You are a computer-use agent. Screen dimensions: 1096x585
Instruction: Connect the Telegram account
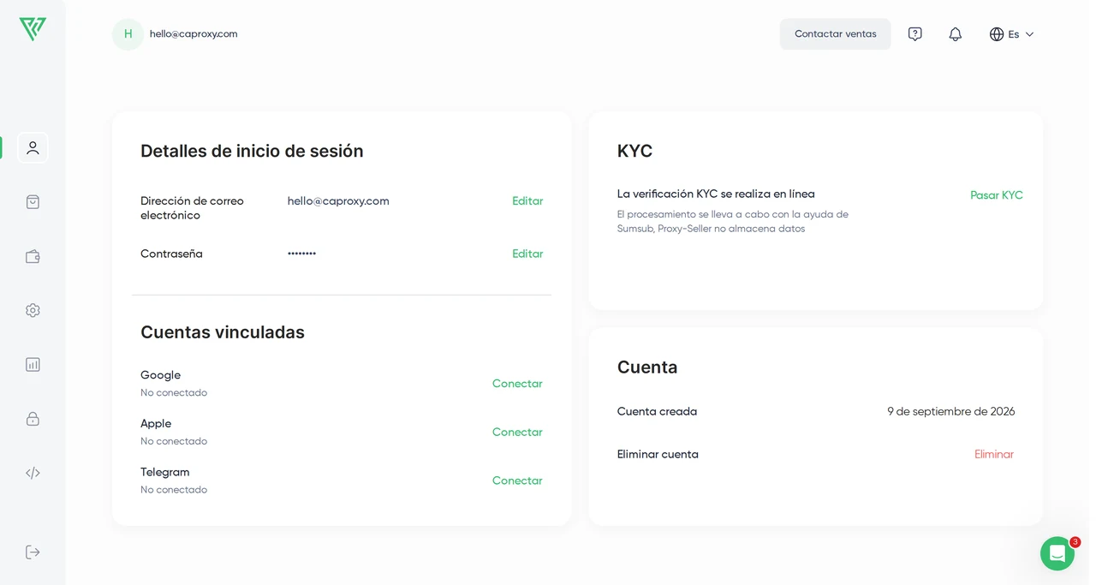coord(517,481)
